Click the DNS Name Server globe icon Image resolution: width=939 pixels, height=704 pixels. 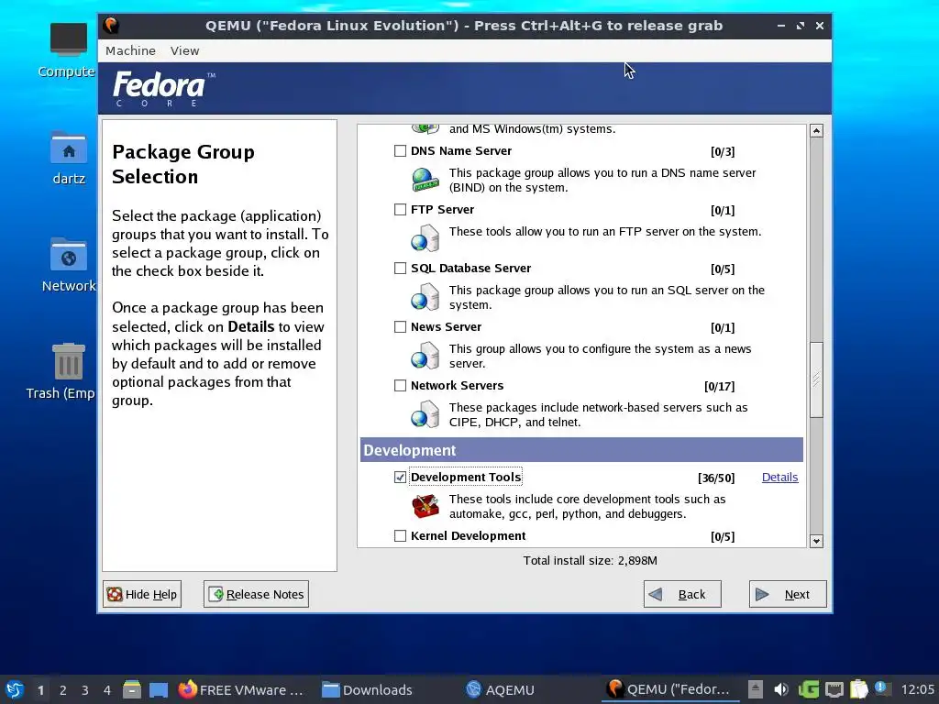pyautogui.click(x=425, y=180)
